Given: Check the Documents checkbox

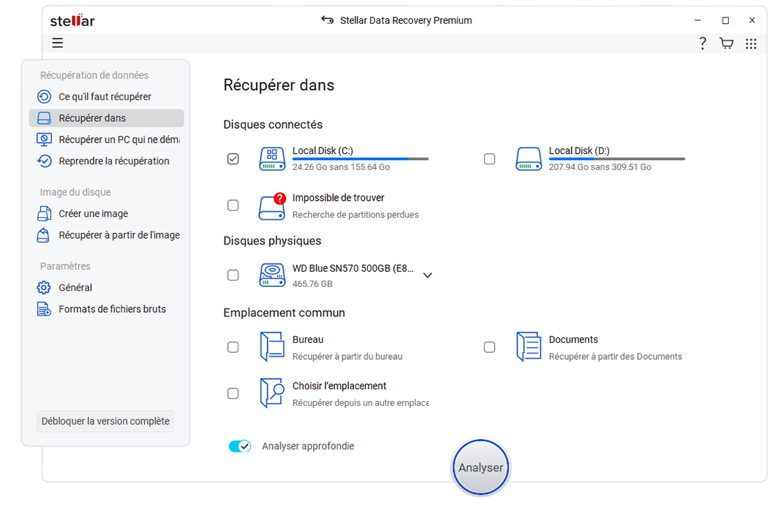Looking at the screenshot, I should coord(489,347).
